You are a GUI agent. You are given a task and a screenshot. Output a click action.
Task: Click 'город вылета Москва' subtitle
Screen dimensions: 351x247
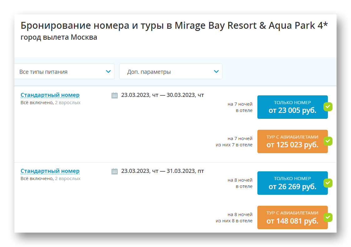[59, 37]
